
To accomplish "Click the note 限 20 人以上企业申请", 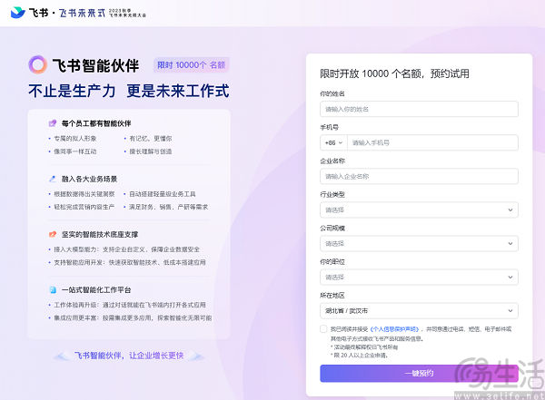I will coord(361,356).
